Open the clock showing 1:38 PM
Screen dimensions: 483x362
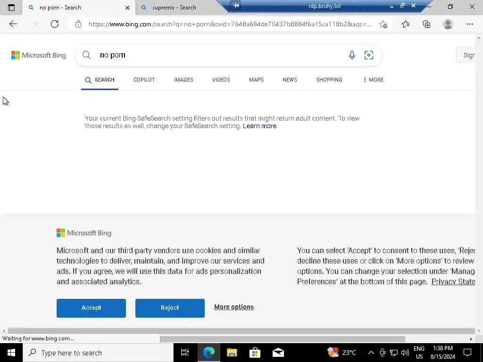(442, 353)
